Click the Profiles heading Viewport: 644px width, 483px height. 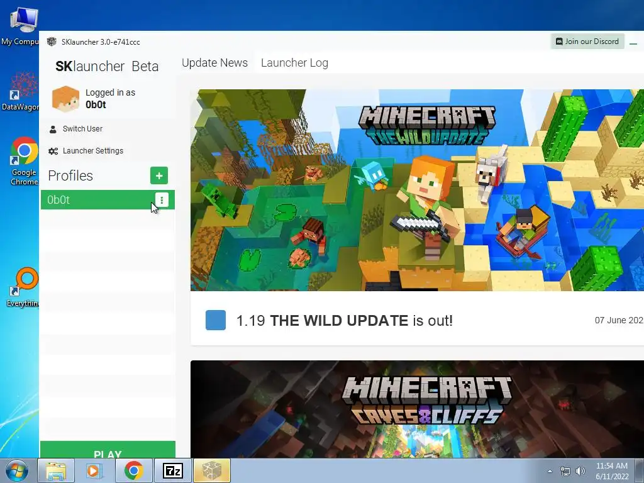(70, 176)
